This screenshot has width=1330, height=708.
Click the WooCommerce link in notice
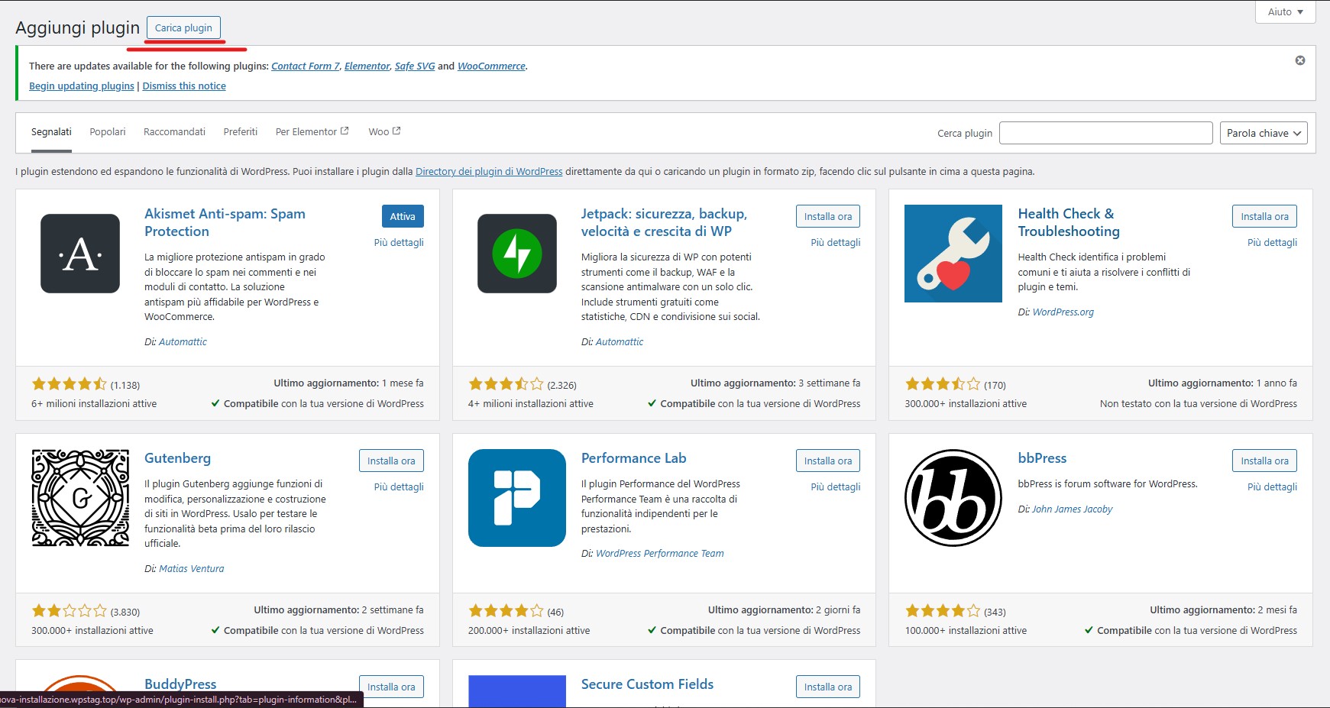[x=491, y=66]
